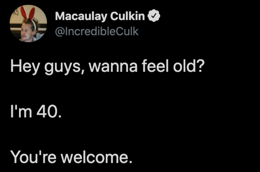Click the word "old?" in the tweet
The image size is (260, 172).
click(x=189, y=66)
